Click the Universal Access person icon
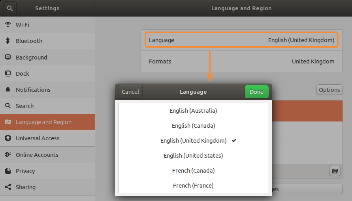Image resolution: width=352 pixels, height=201 pixels. pyautogui.click(x=8, y=138)
